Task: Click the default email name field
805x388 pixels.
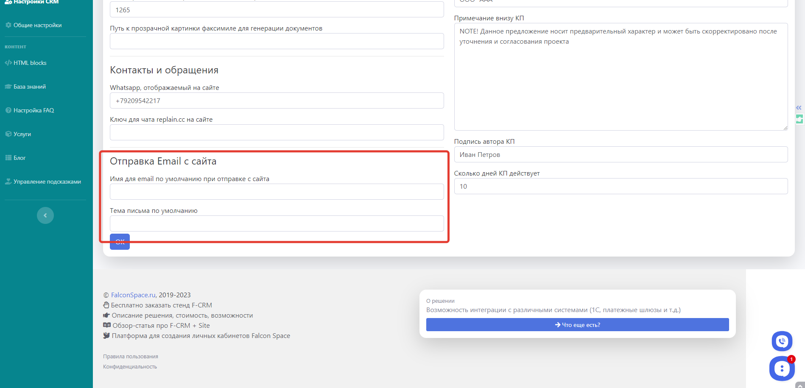Action: click(x=277, y=192)
